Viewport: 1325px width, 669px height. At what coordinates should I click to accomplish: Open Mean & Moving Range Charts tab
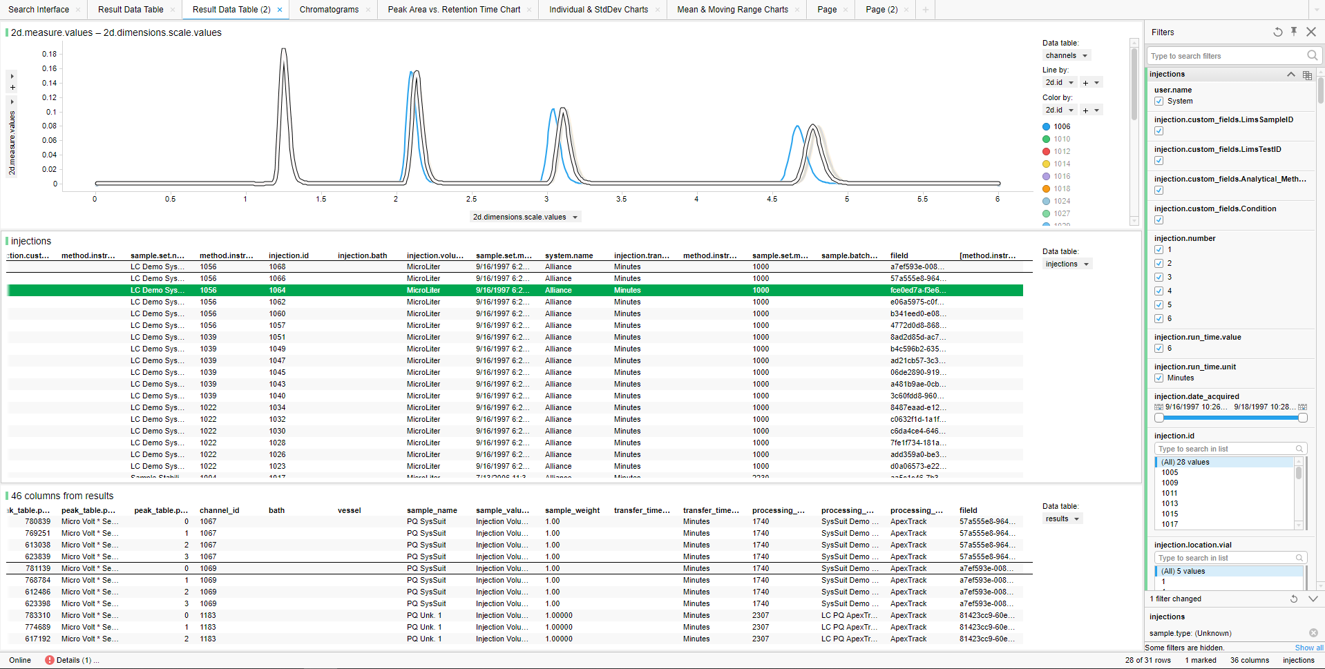coord(732,10)
